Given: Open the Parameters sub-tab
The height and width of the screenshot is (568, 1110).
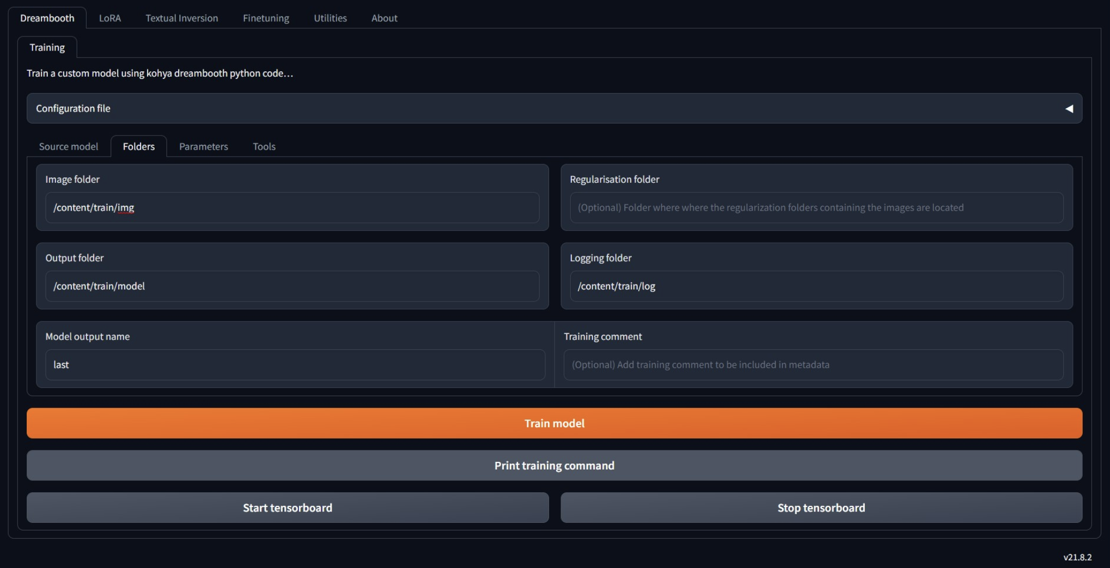Looking at the screenshot, I should tap(203, 146).
